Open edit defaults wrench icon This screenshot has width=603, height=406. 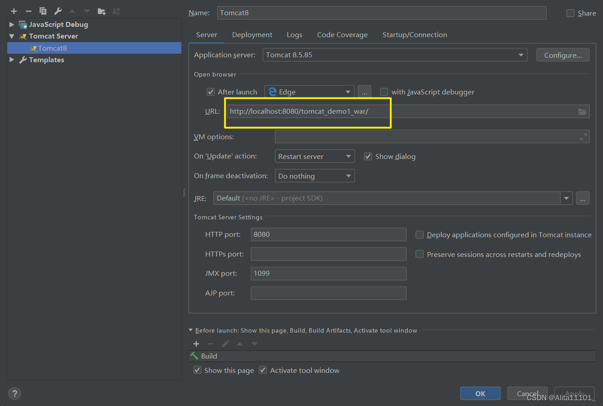pyautogui.click(x=58, y=11)
